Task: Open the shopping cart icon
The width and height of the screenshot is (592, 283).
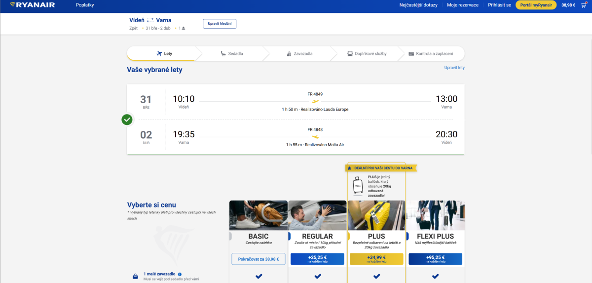Action: click(583, 5)
